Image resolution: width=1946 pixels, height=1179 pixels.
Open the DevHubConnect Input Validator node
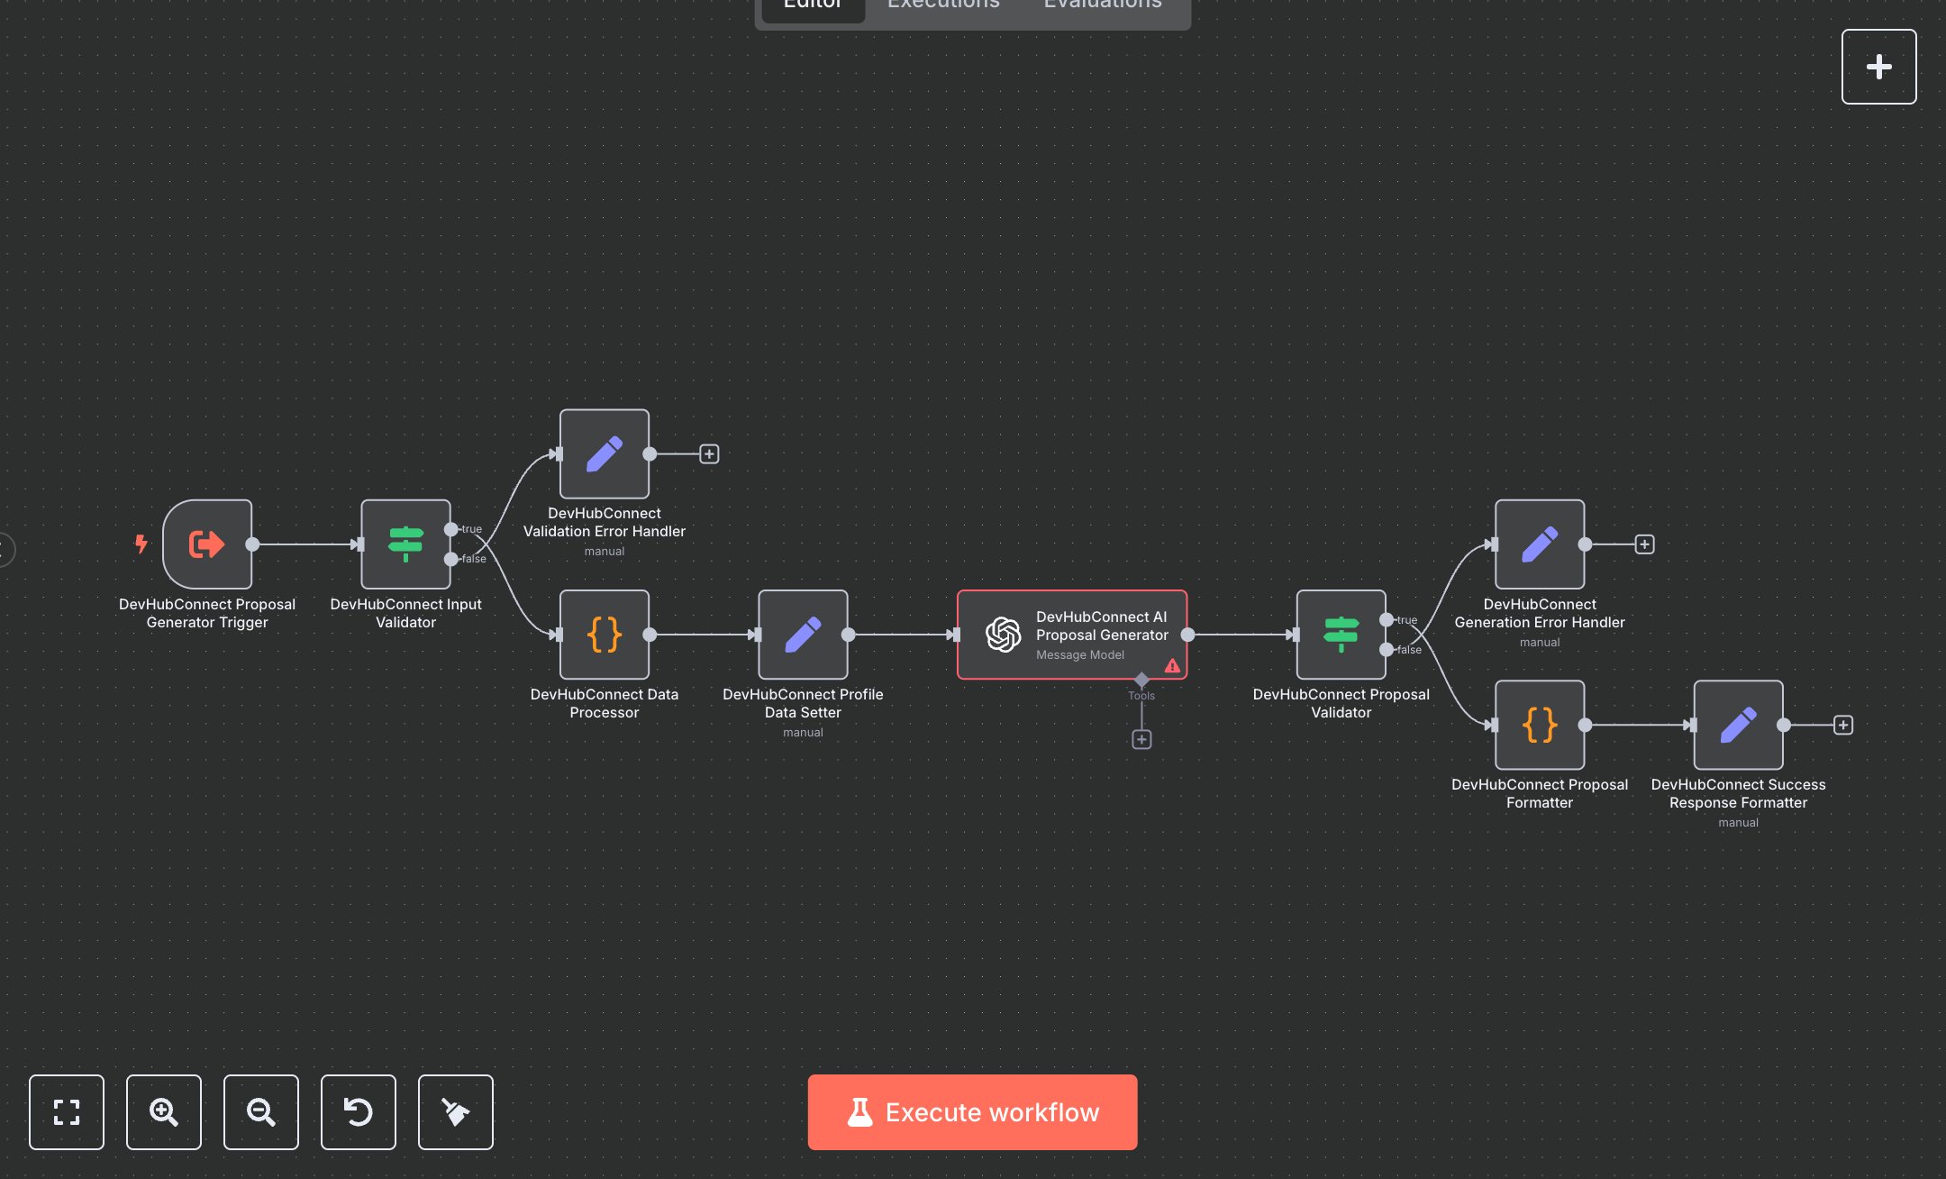405,544
